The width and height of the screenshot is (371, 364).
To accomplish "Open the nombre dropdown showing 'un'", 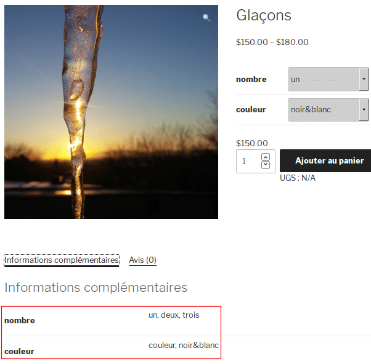I will (328, 79).
